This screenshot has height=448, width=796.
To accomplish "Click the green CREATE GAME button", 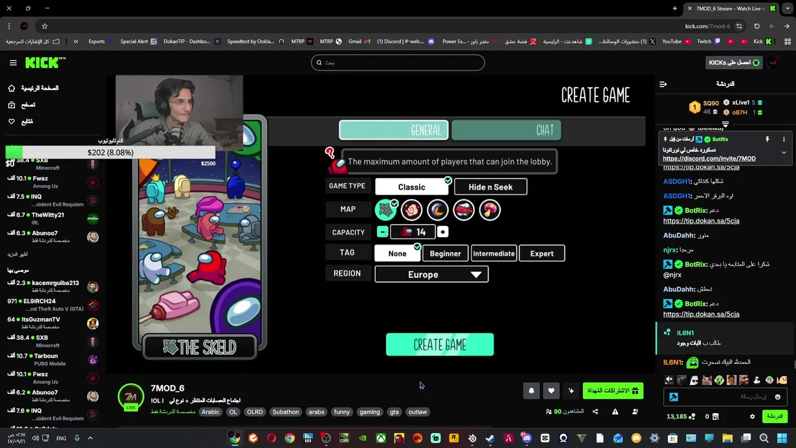I will click(x=440, y=345).
